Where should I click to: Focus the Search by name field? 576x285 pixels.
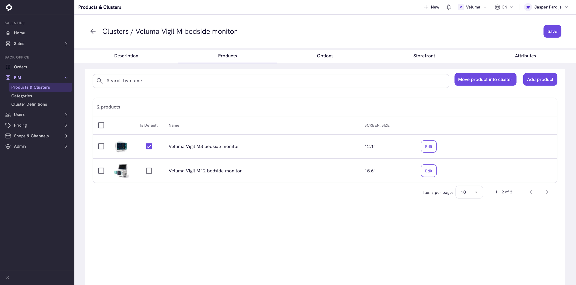click(x=271, y=81)
